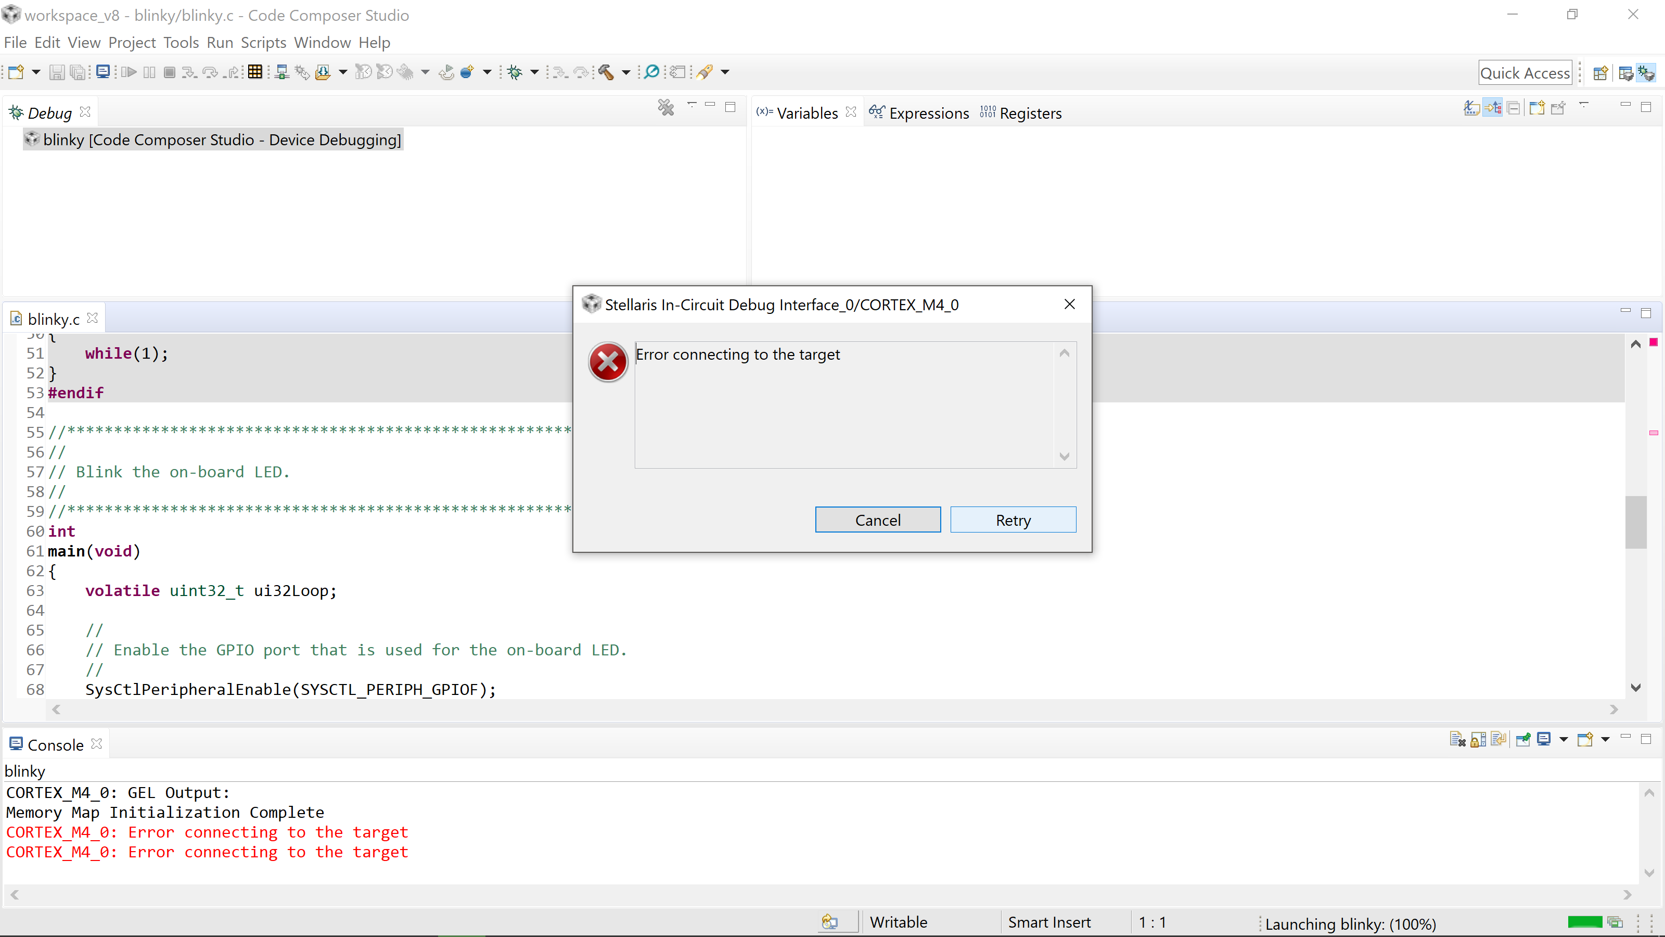Open dropdown arrow beside Build hammer
1665x937 pixels.
625,72
